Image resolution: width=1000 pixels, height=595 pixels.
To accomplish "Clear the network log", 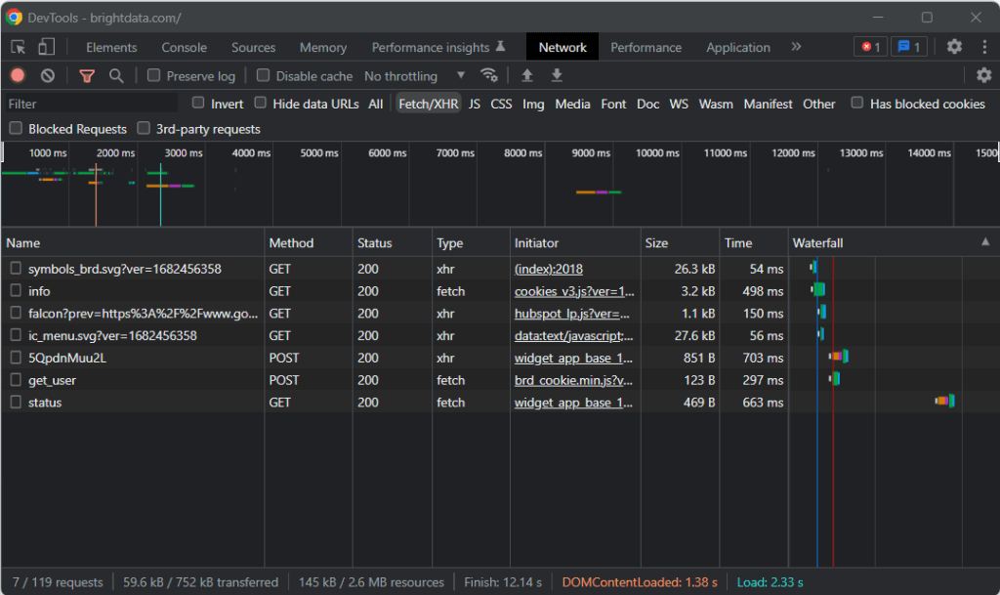I will click(x=48, y=76).
